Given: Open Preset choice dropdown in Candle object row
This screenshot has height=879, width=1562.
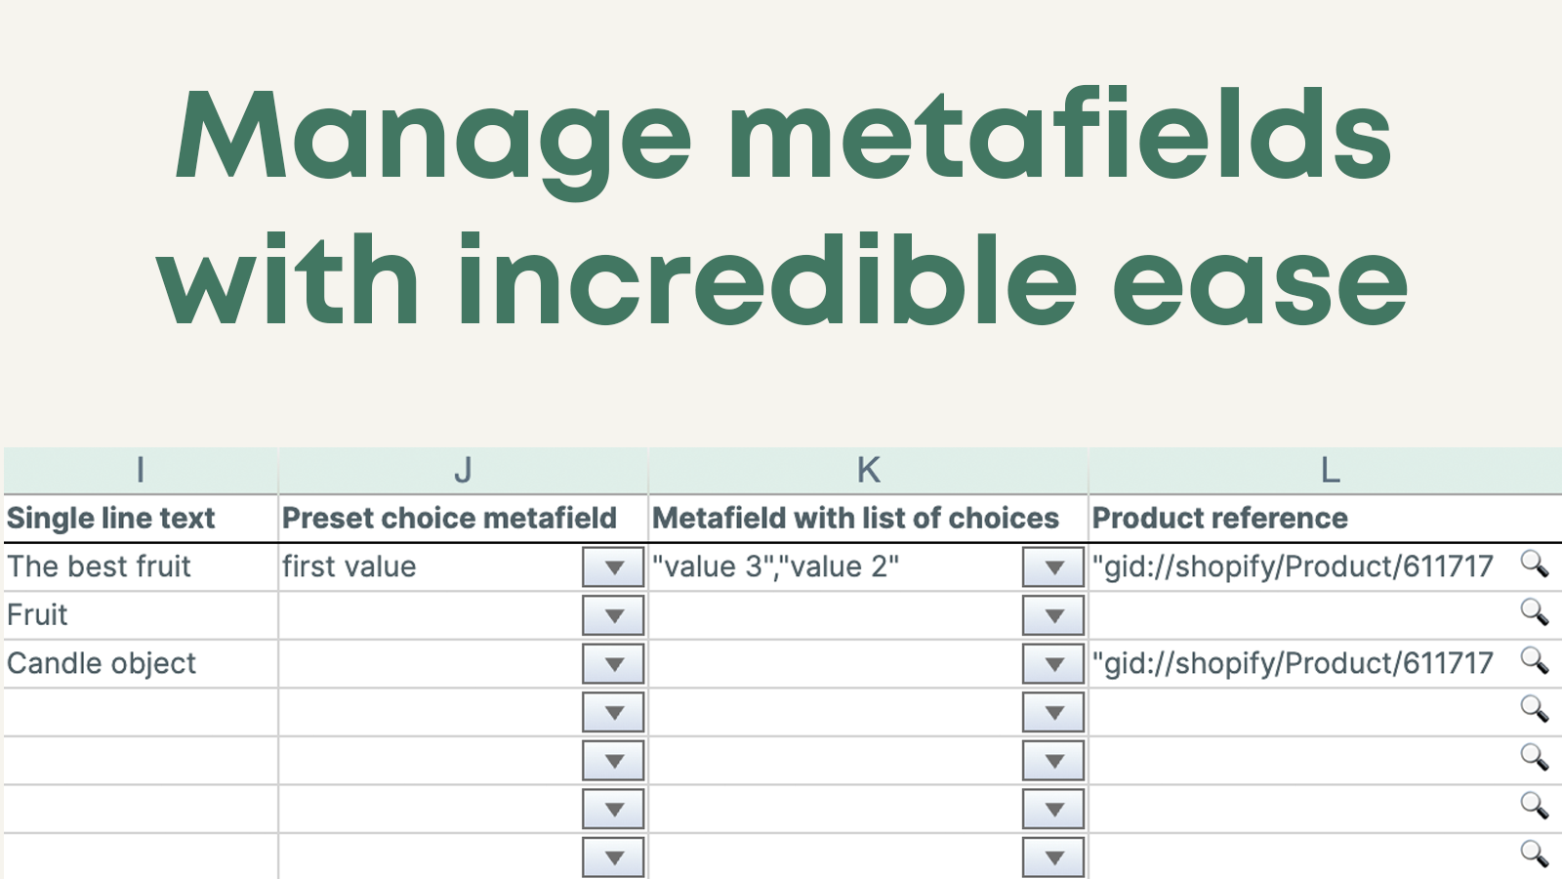Looking at the screenshot, I should (x=613, y=664).
